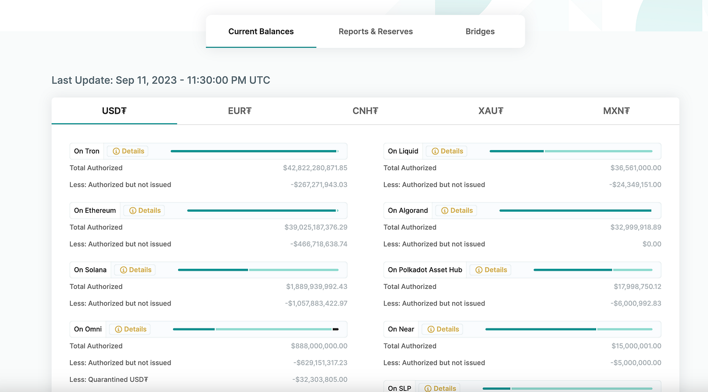The image size is (708, 392).
Task: Click the On SLP label
Action: [400, 388]
